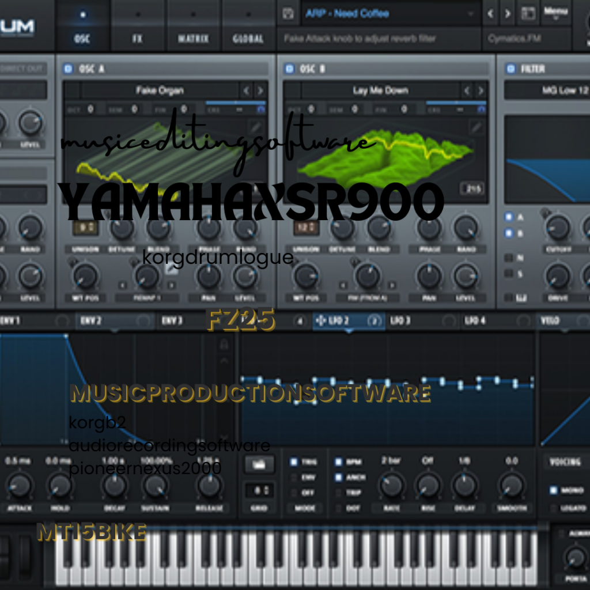Click the LFO SMOOTH knob

click(x=512, y=485)
